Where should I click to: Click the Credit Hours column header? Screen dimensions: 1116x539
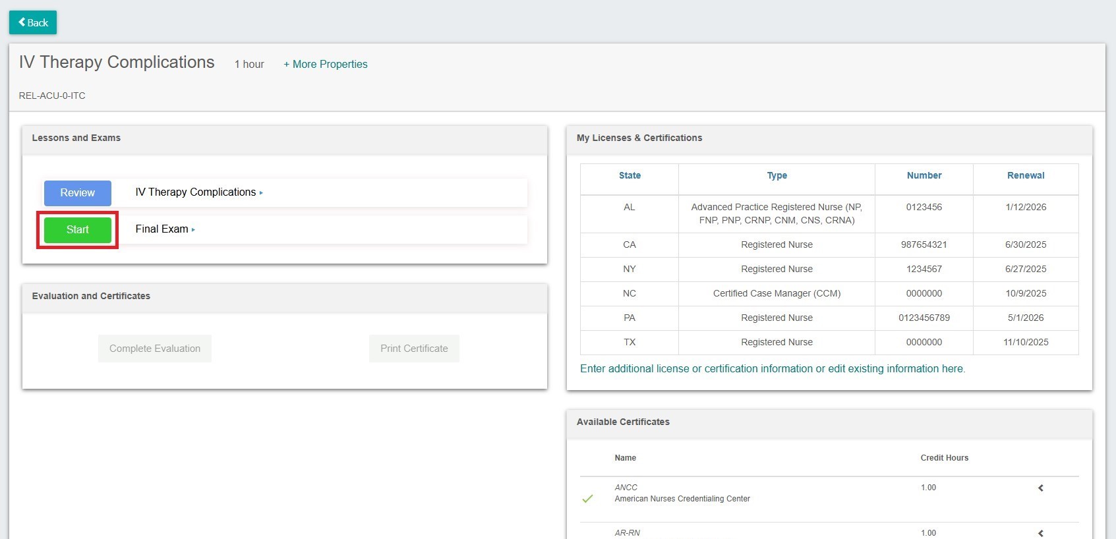(x=945, y=458)
